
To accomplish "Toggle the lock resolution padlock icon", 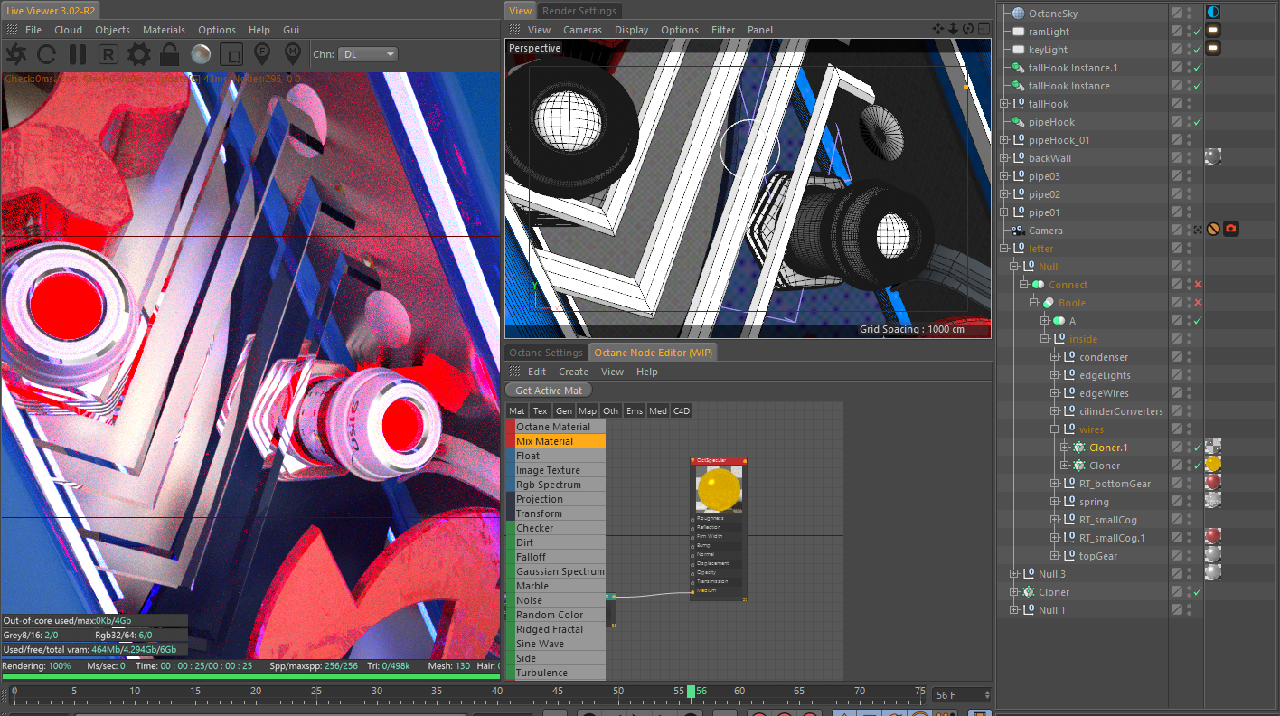I will pyautogui.click(x=169, y=54).
